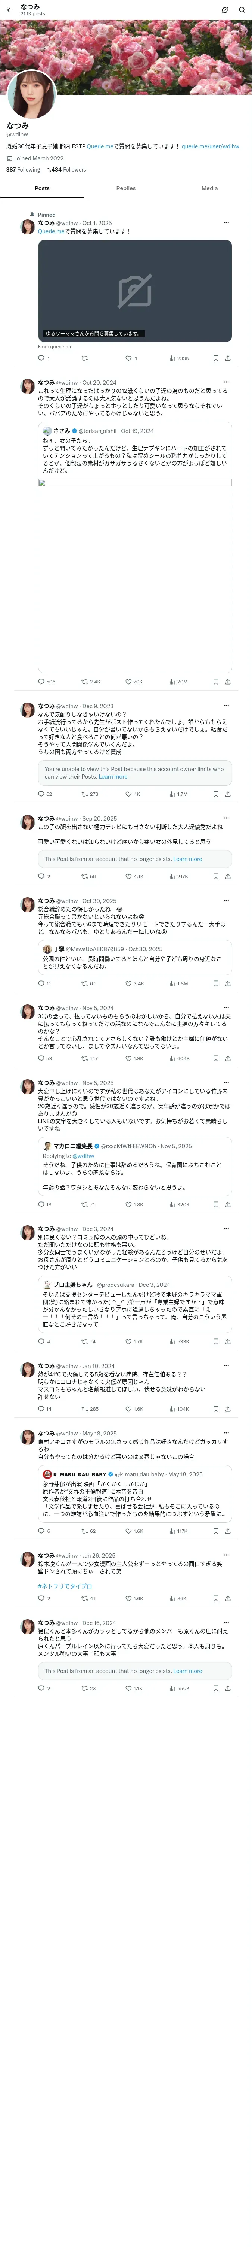252x2247 pixels.
Task: Switch to the Media tab
Action: tap(209, 188)
